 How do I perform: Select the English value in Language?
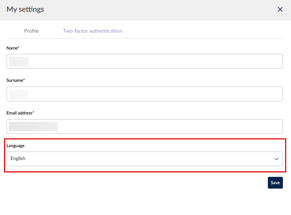click(x=18, y=158)
